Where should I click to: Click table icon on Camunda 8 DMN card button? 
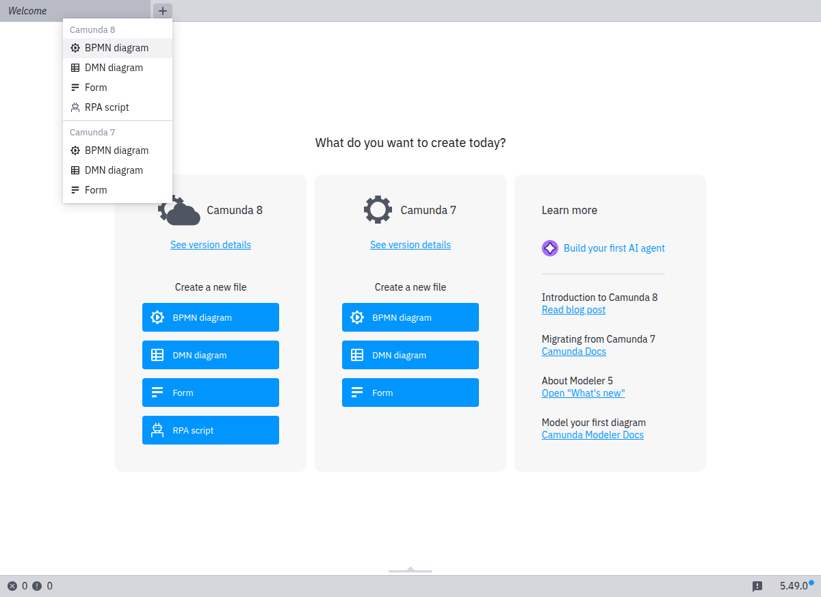coord(157,355)
